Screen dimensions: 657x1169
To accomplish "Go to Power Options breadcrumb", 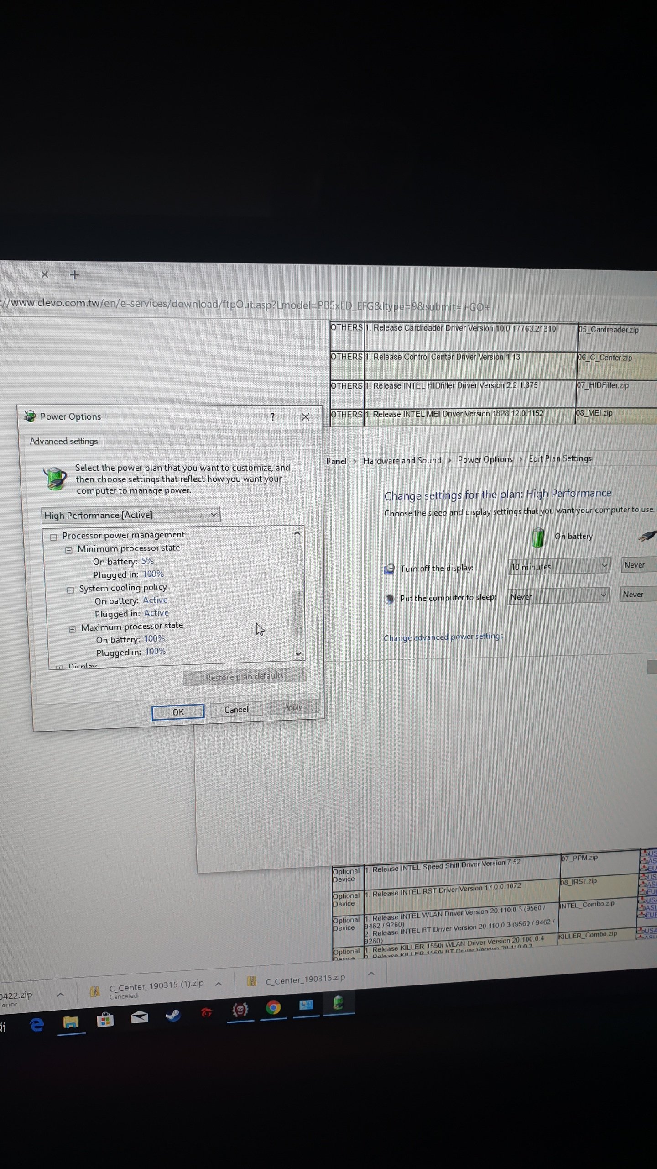I will click(485, 459).
